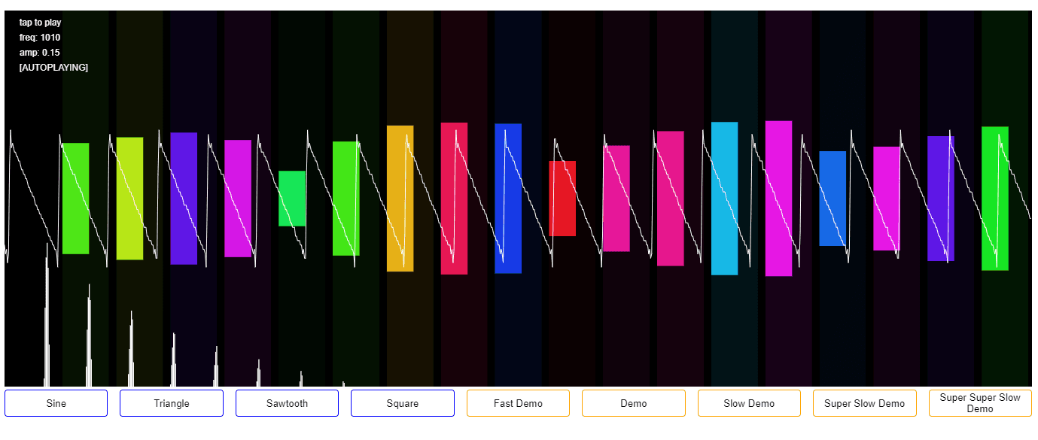The image size is (1038, 440).
Task: Click the short mint-green bar
Action: (292, 199)
